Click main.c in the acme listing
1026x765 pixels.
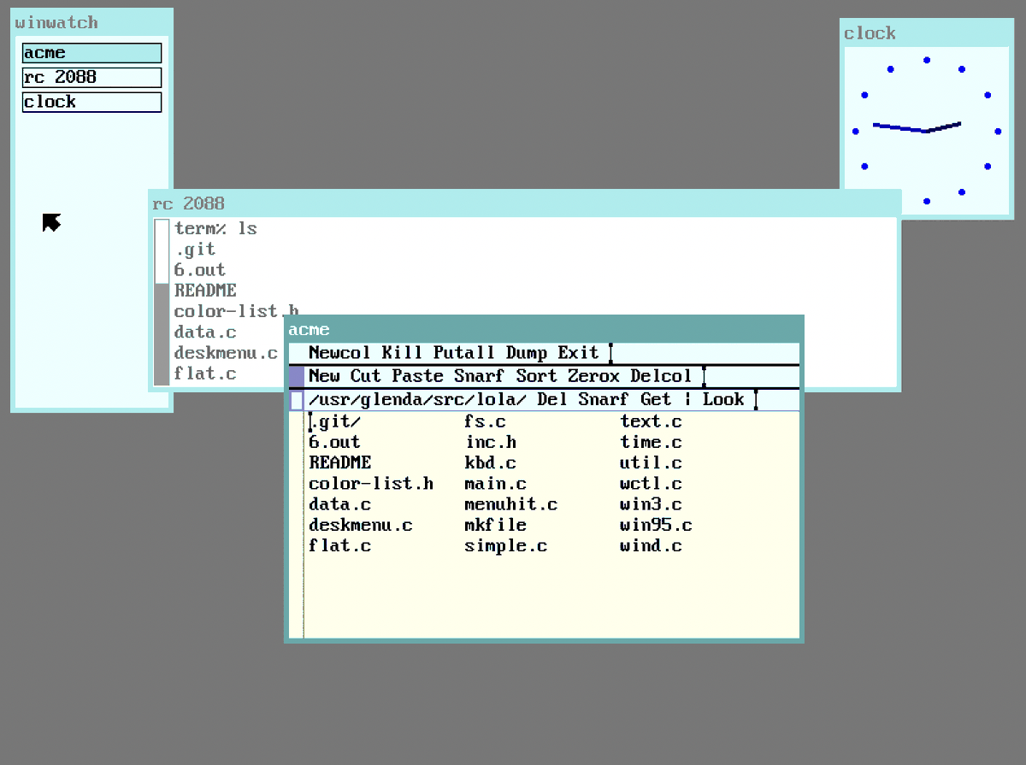(495, 484)
